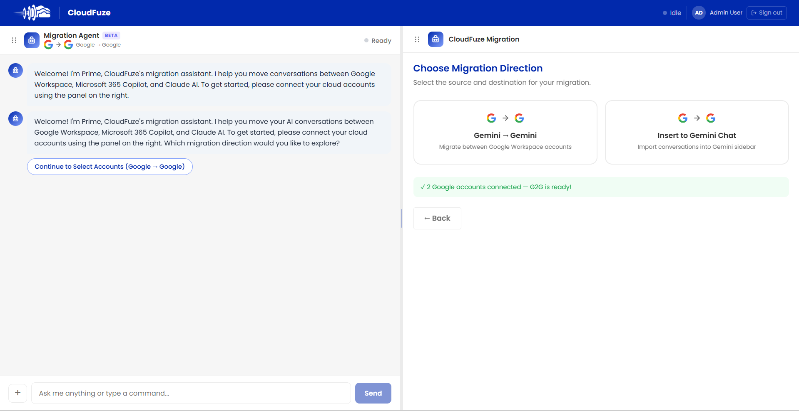The height and width of the screenshot is (411, 799).
Task: Click the CloudFuze brand name text
Action: 89,13
